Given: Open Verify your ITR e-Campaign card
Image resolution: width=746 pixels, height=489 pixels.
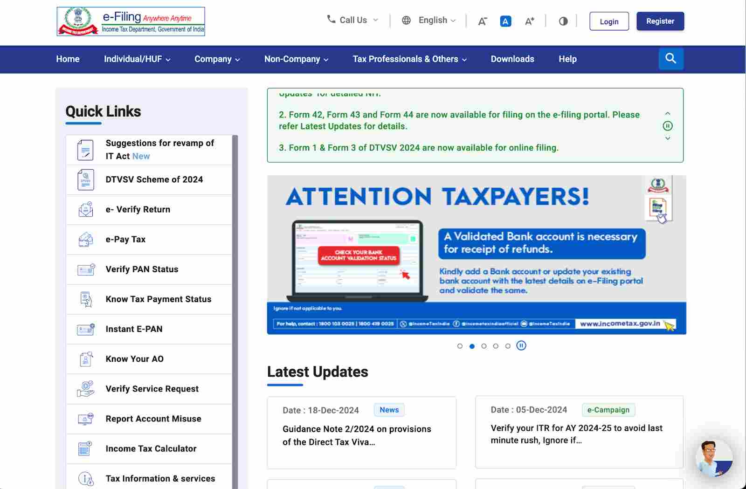Looking at the screenshot, I should pyautogui.click(x=579, y=432).
